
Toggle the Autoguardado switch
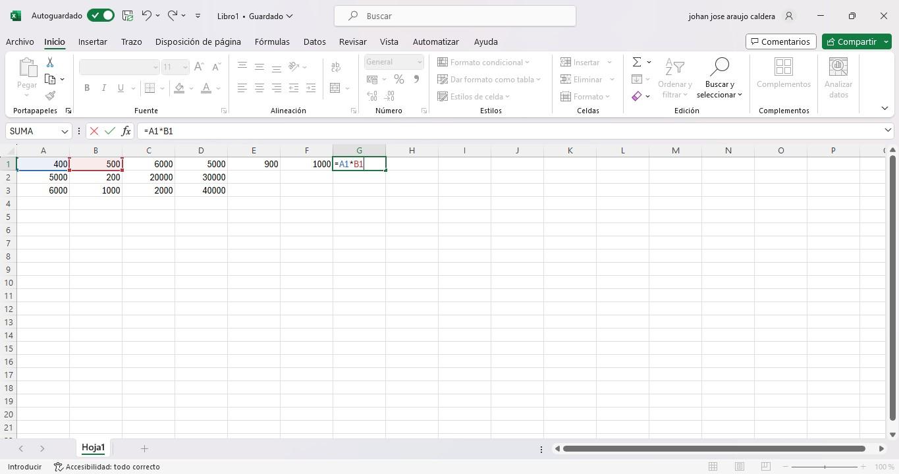(101, 16)
